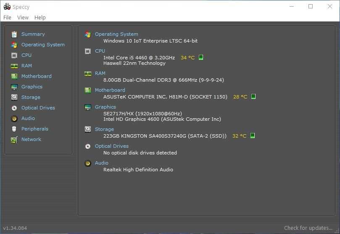Click the Haswell 22nm Technology text
Image resolution: width=340 pixels, height=234 pixels.
coord(134,63)
